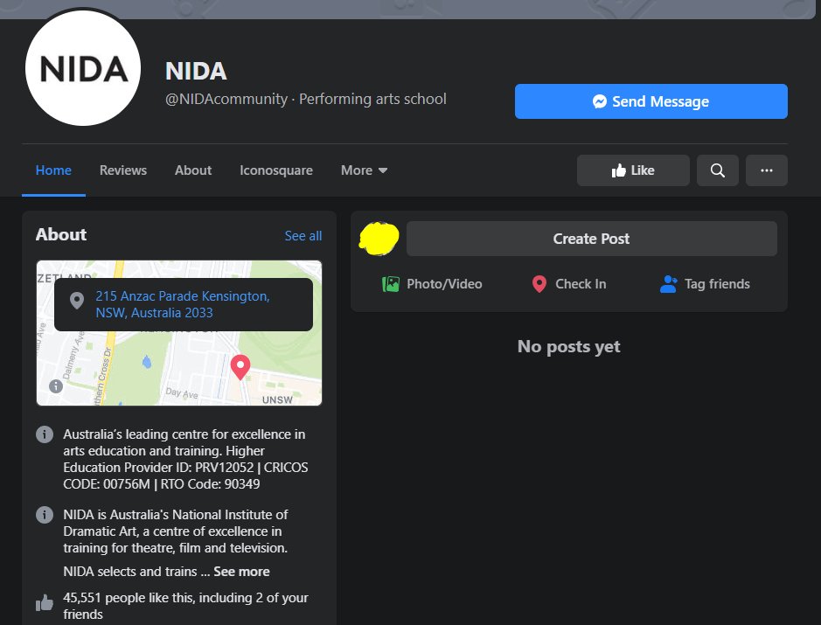Switch to the Reviews tab
The width and height of the screenshot is (821, 625).
122,170
